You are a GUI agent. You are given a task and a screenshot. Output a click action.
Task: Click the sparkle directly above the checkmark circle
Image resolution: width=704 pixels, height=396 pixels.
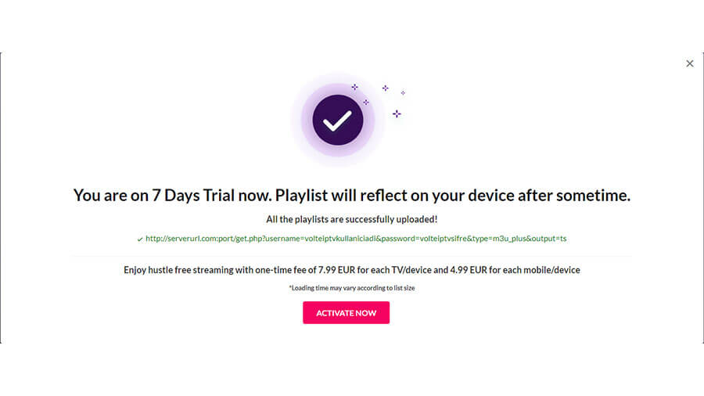point(354,87)
